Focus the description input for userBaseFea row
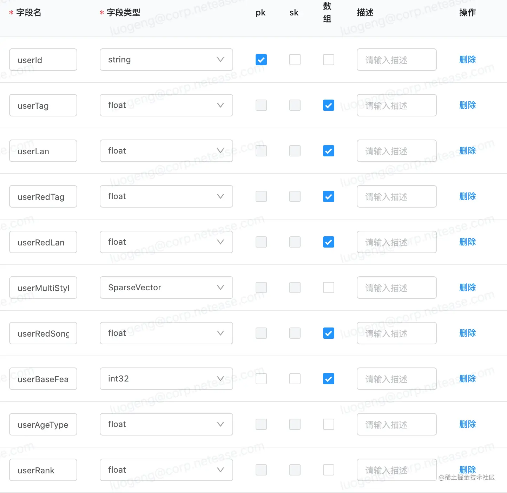The height and width of the screenshot is (493, 507). [397, 379]
